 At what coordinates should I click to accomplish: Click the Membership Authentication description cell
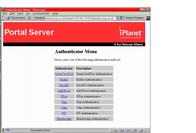coord(94,119)
